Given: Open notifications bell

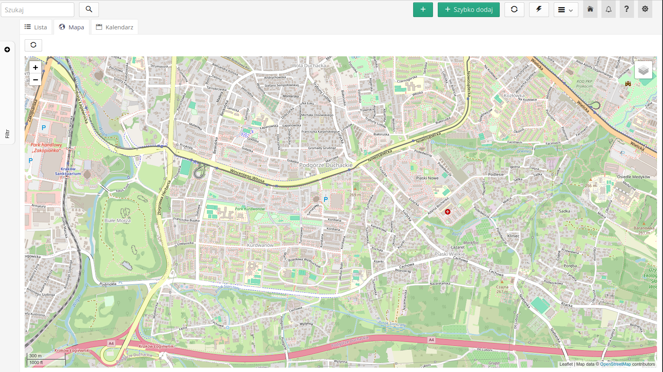Looking at the screenshot, I should pos(609,9).
